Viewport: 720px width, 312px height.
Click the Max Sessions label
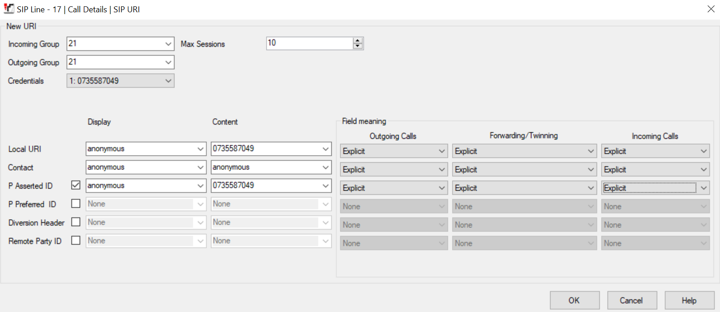(x=203, y=44)
